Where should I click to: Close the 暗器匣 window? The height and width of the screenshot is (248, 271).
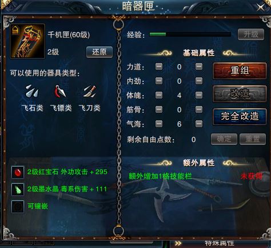(x=260, y=8)
